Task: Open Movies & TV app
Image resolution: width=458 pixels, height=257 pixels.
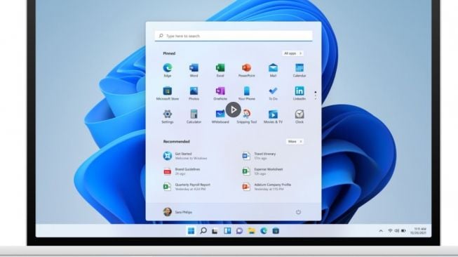Action: pos(273,117)
